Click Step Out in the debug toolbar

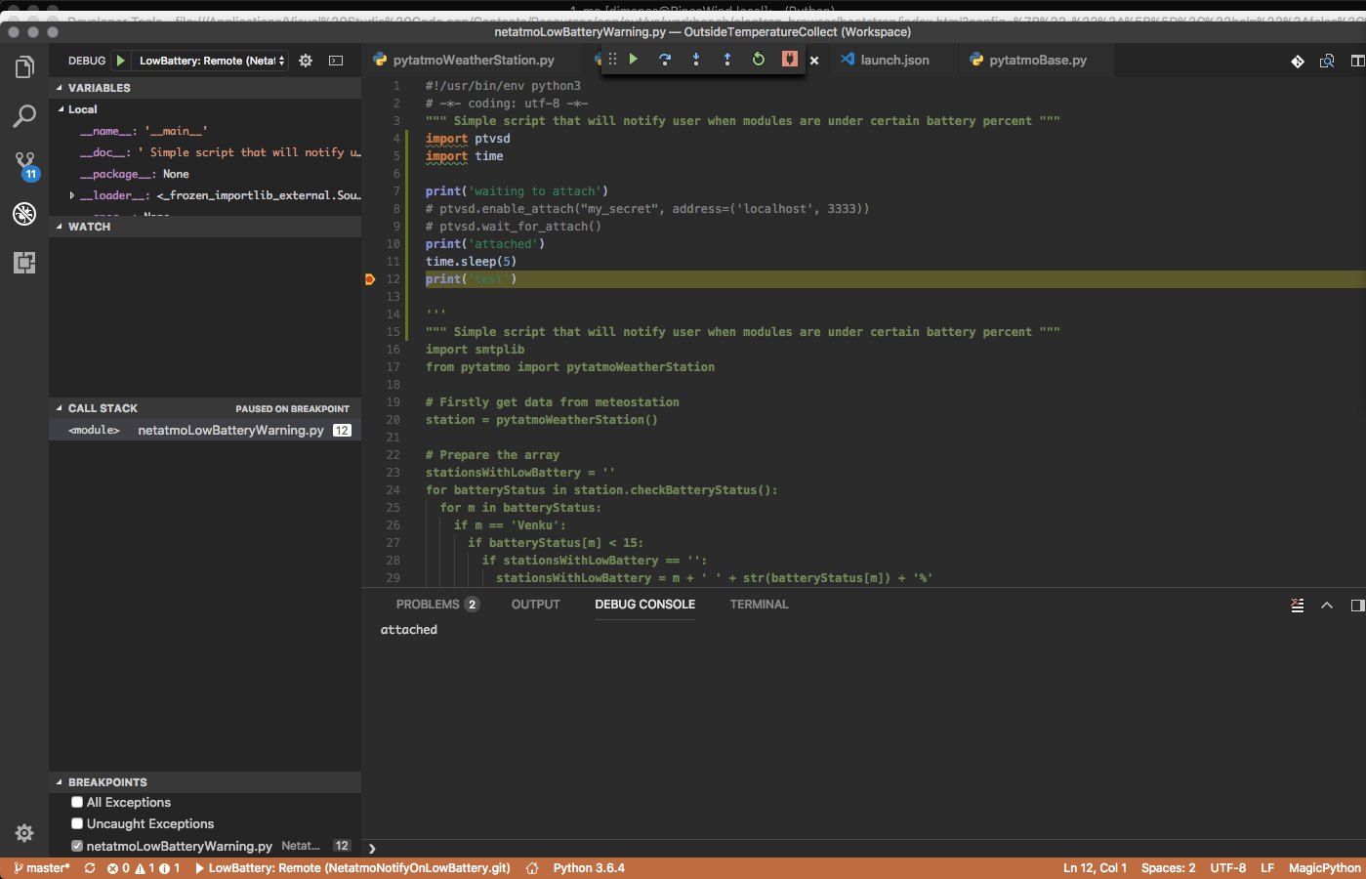726,59
